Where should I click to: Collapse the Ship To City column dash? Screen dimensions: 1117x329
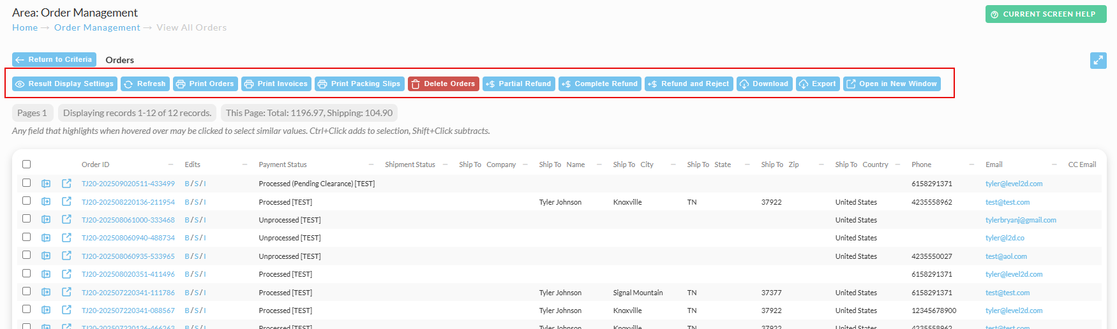(x=673, y=164)
